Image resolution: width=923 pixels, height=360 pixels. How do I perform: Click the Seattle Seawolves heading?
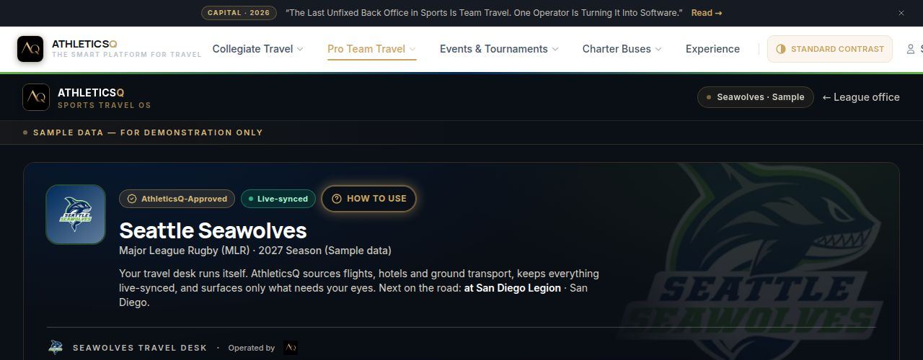pyautogui.click(x=213, y=230)
